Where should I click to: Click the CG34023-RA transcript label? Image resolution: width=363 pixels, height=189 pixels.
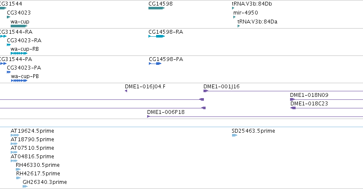point(24,40)
